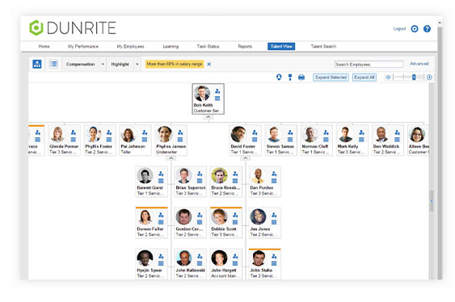Open the Talent Search tab

[x=323, y=46]
